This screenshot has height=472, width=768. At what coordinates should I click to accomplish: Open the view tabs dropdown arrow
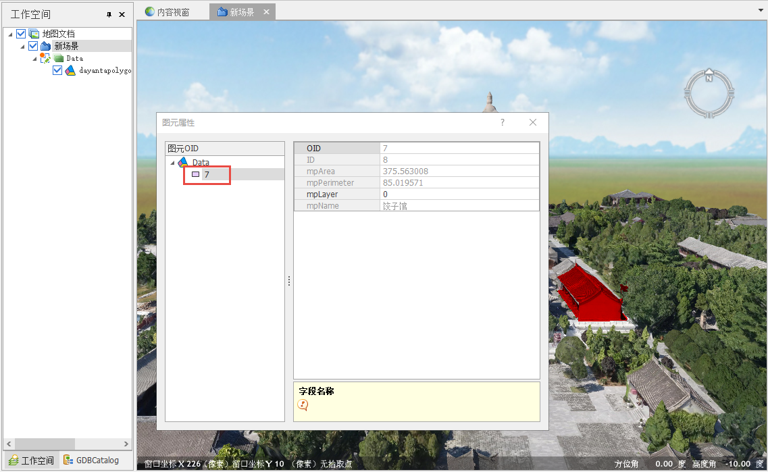point(761,11)
